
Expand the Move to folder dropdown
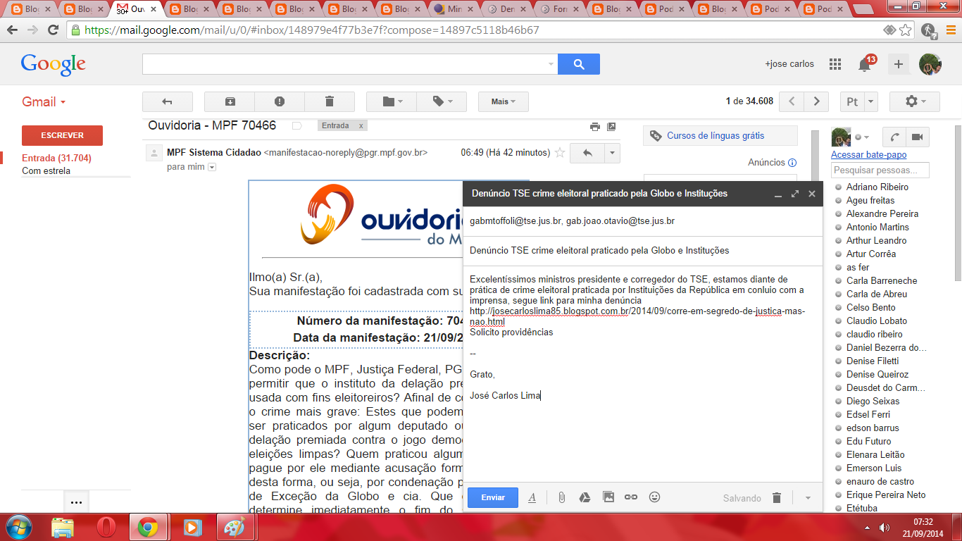392,101
